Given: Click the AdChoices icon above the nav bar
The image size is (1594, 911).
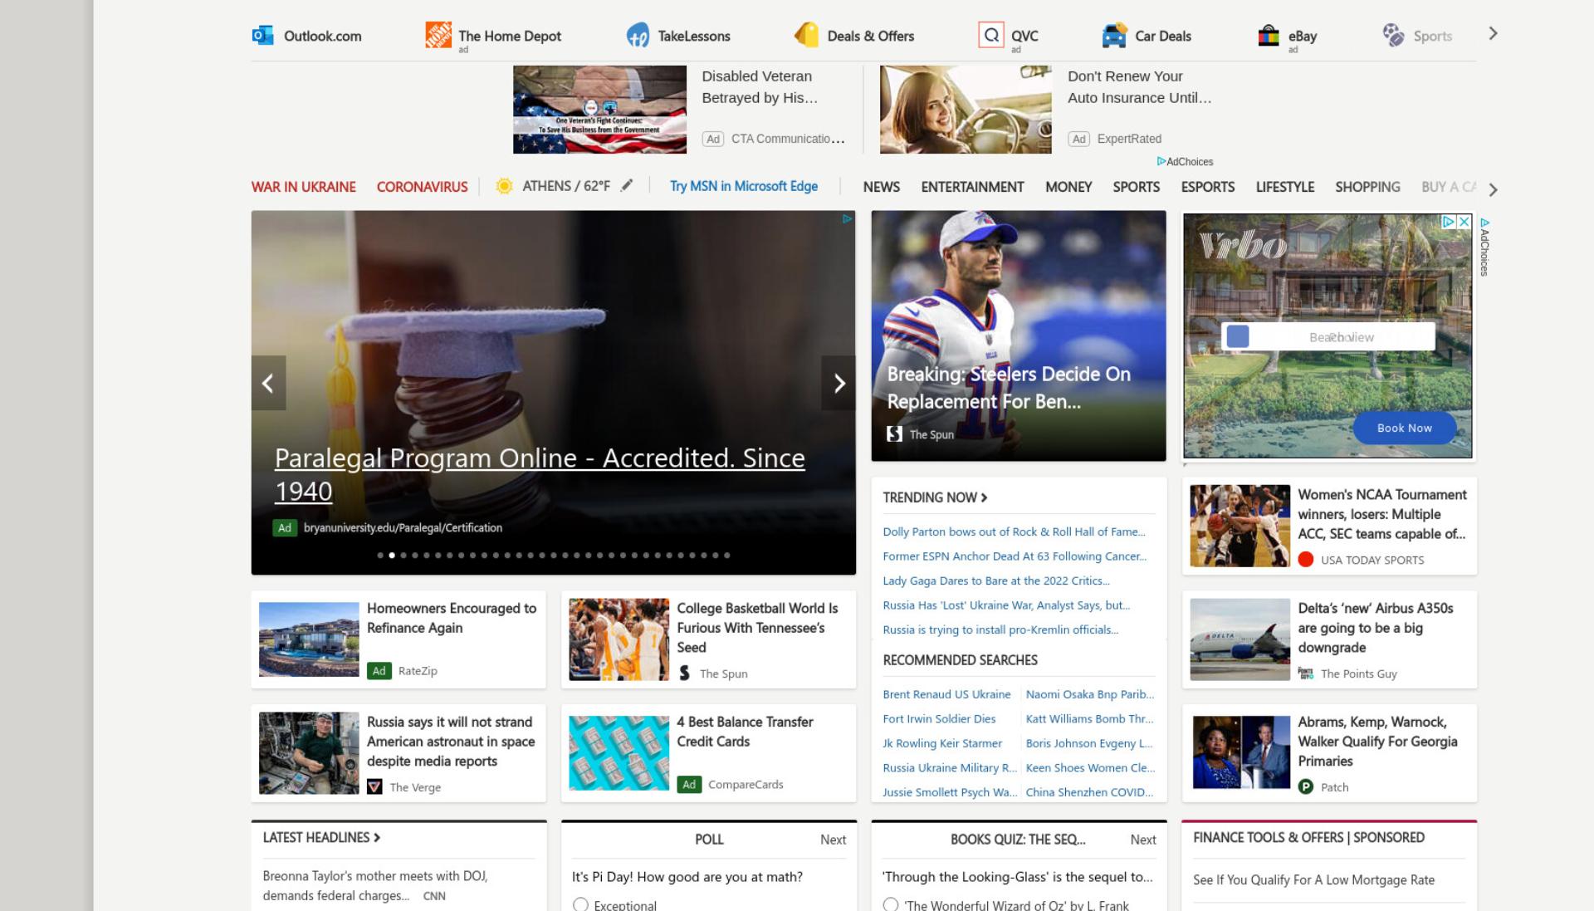Looking at the screenshot, I should pos(1161,161).
